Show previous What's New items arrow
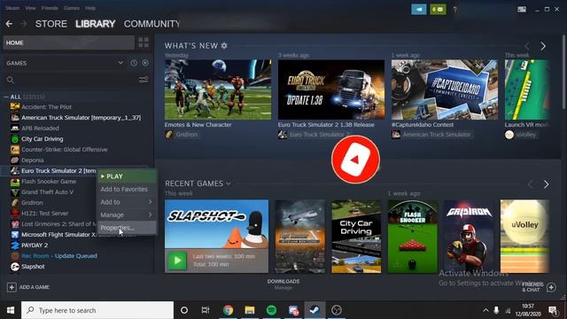Viewport: 567px width, 319px height. coord(527,46)
